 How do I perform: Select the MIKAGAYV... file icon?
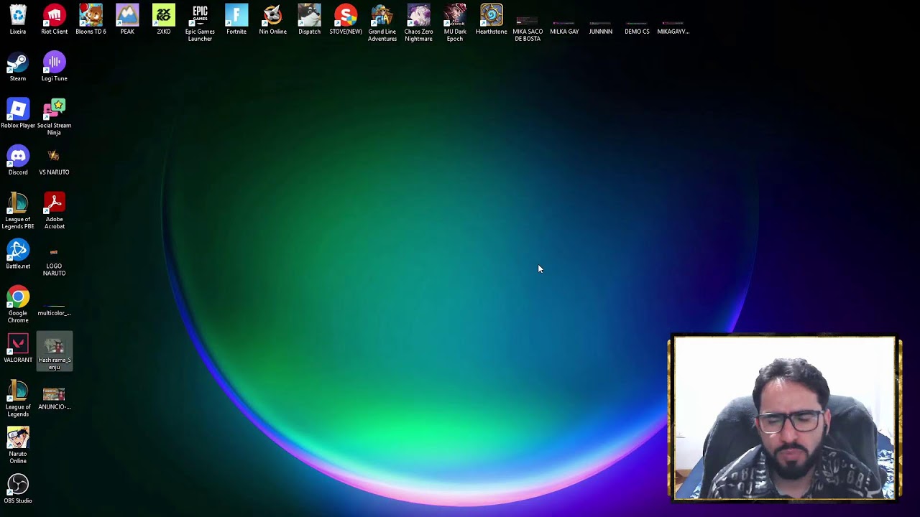(673, 27)
